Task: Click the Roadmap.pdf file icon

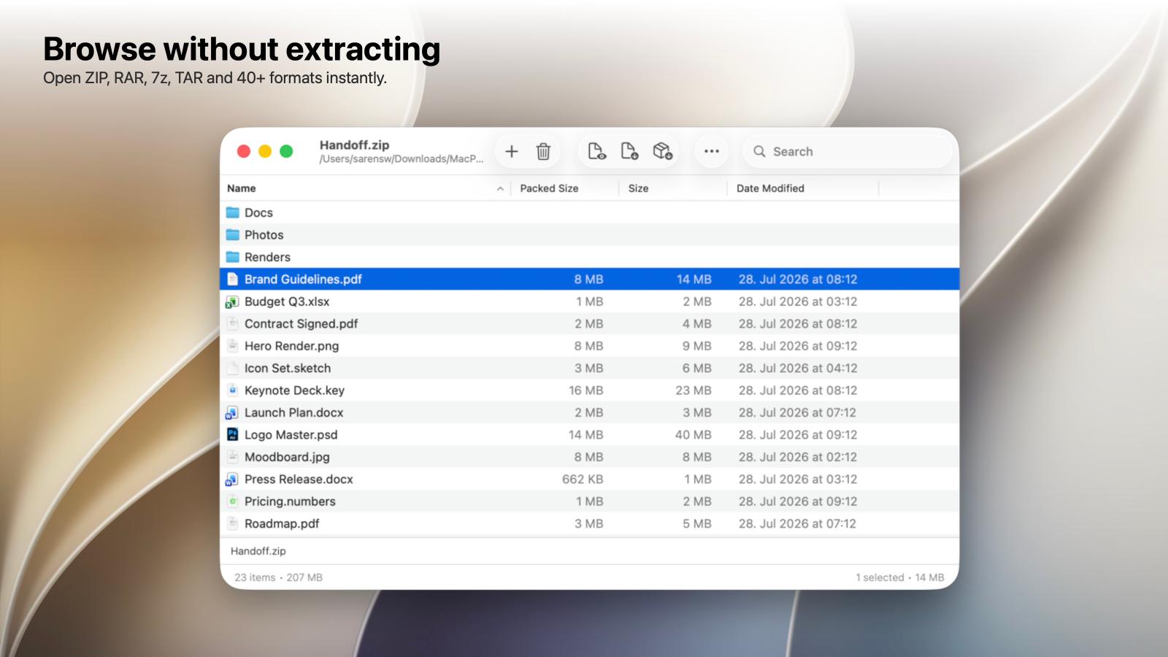Action: 232,523
